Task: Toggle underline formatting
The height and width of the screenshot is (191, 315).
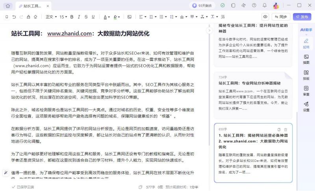Action: tap(93, 17)
